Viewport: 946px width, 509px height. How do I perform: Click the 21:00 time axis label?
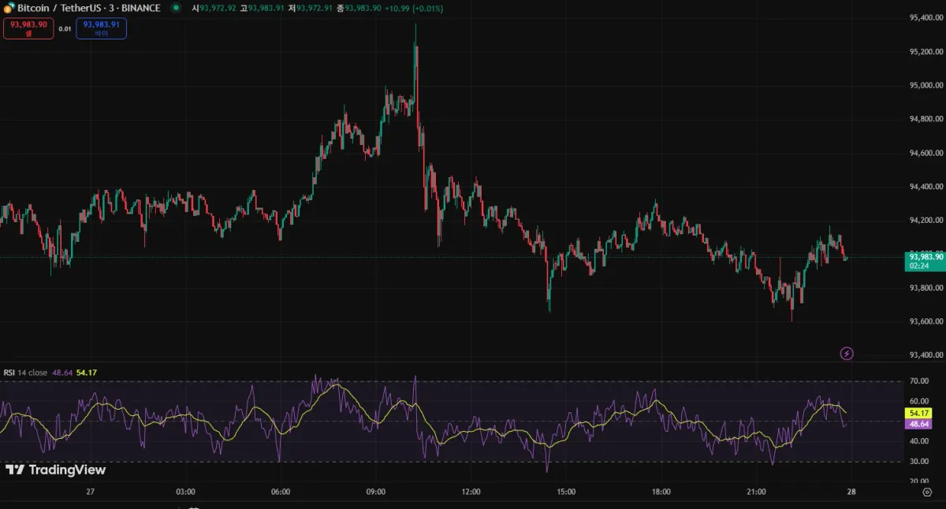756,492
